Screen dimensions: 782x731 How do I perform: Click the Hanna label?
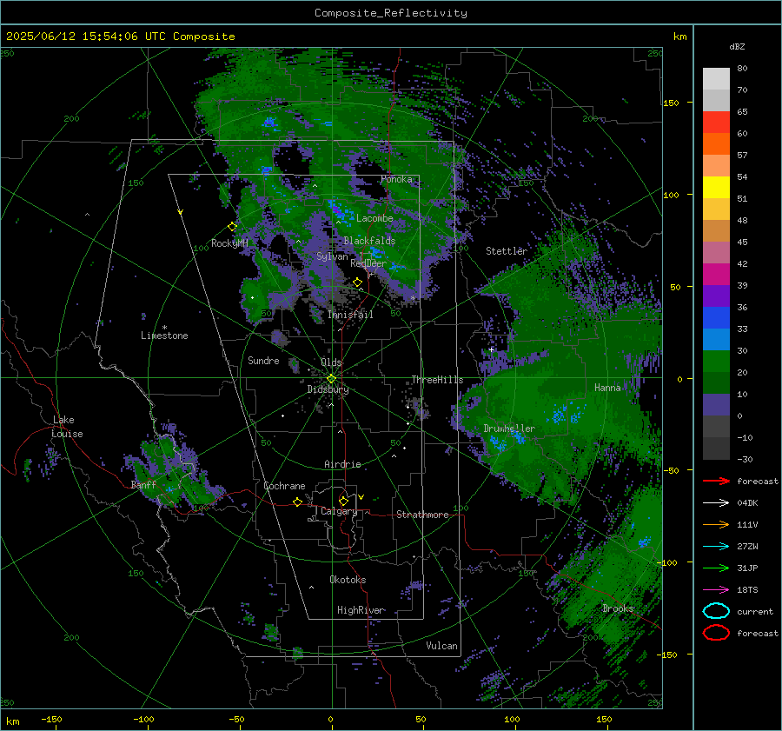[x=607, y=388]
